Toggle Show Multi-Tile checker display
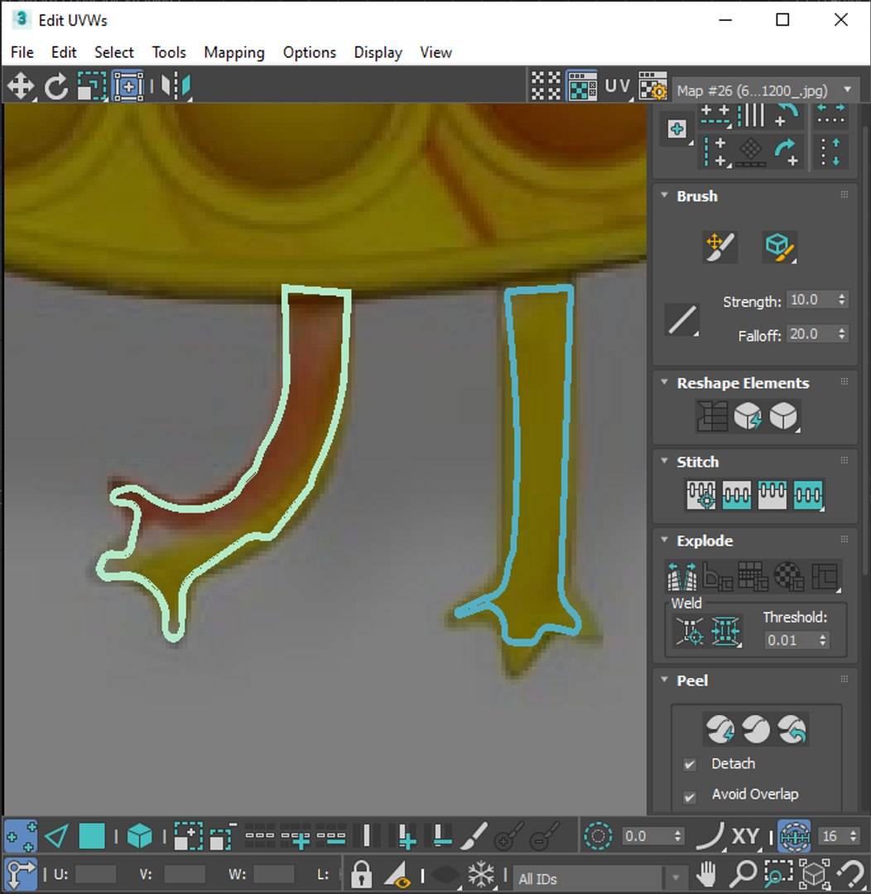 click(582, 87)
